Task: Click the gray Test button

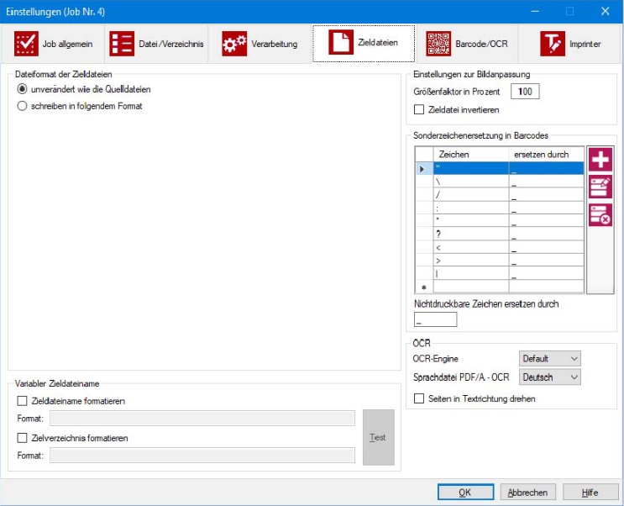Action: 378,437
